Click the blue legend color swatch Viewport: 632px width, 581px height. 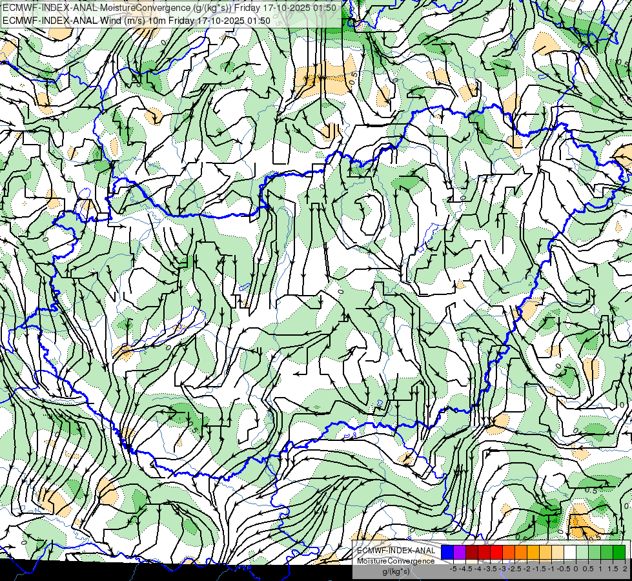pyautogui.click(x=447, y=552)
